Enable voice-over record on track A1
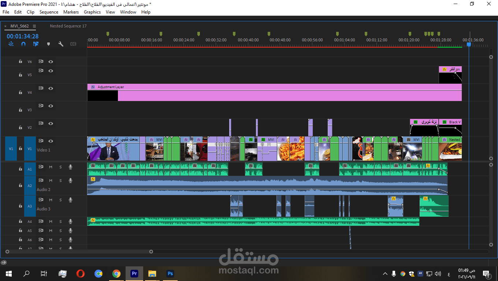Viewport: 498px width, 281px height. [70, 167]
